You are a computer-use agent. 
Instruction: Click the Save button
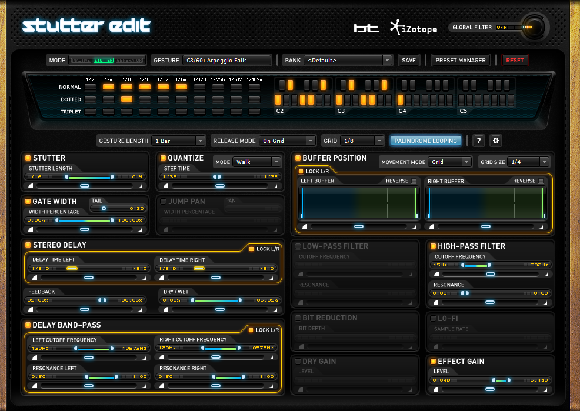[x=409, y=60]
